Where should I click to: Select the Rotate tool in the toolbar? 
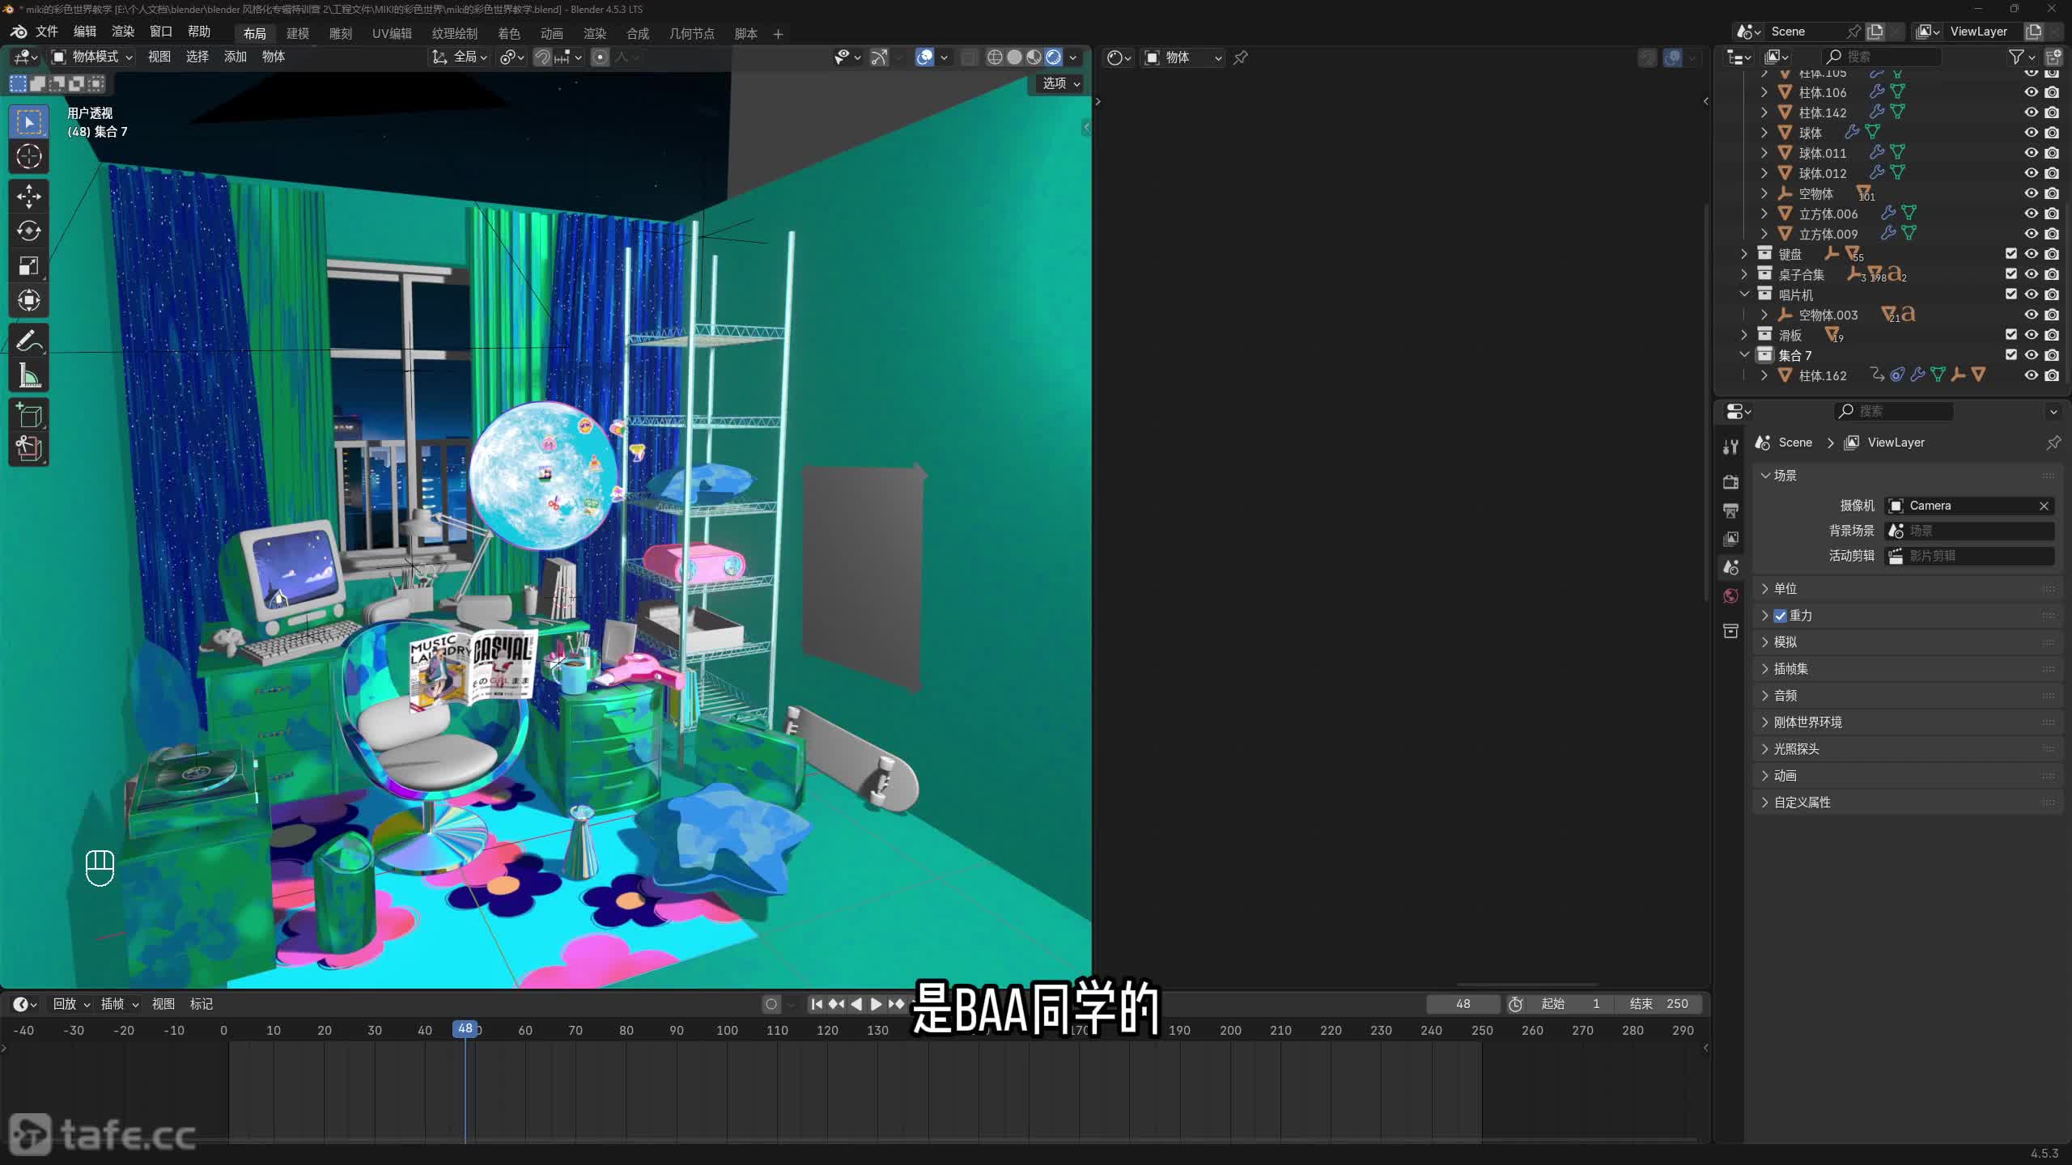[29, 231]
